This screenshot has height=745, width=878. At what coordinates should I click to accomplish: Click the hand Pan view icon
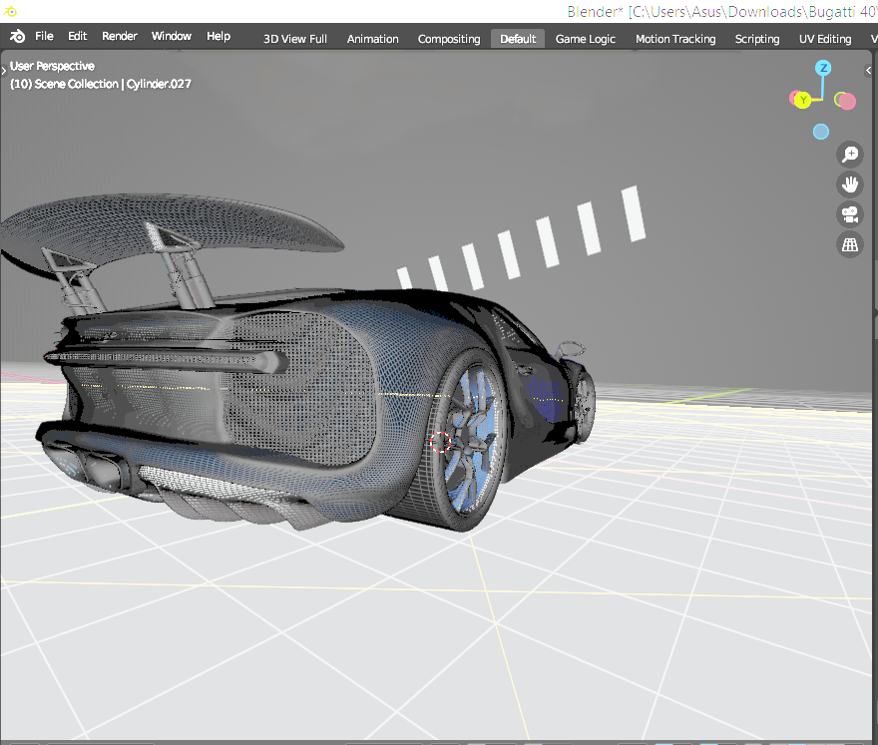point(850,185)
